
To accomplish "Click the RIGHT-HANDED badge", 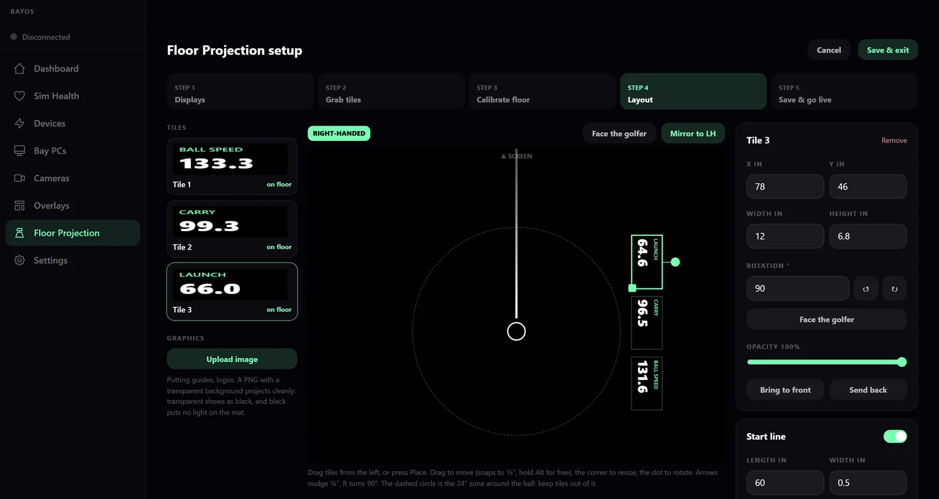I will (x=339, y=133).
